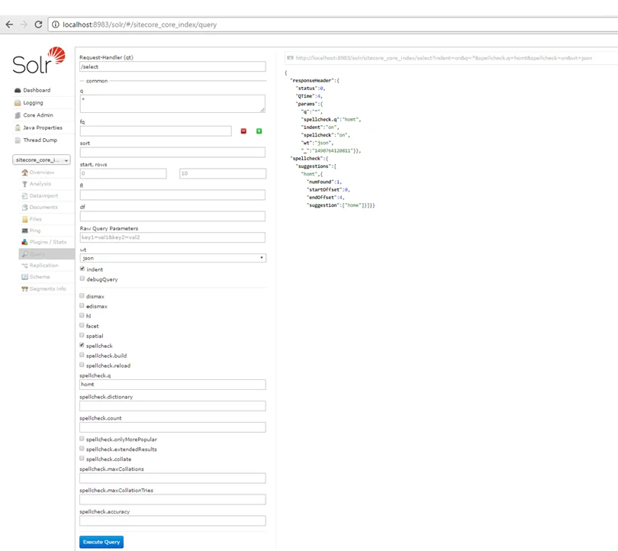
Task: Click the Dashboard icon in sidebar
Action: [18, 90]
